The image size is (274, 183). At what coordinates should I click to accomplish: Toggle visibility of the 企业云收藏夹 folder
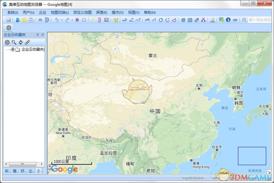point(13,49)
